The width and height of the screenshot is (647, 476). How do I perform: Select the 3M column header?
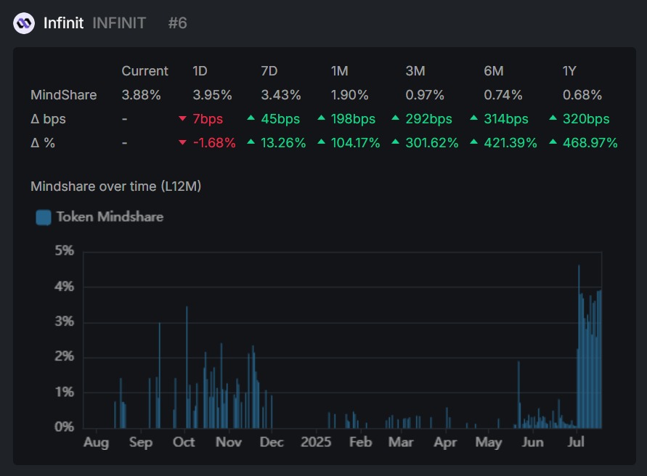(415, 71)
